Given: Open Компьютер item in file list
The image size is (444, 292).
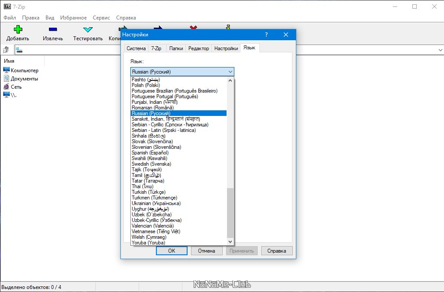Looking at the screenshot, I should pos(21,71).
